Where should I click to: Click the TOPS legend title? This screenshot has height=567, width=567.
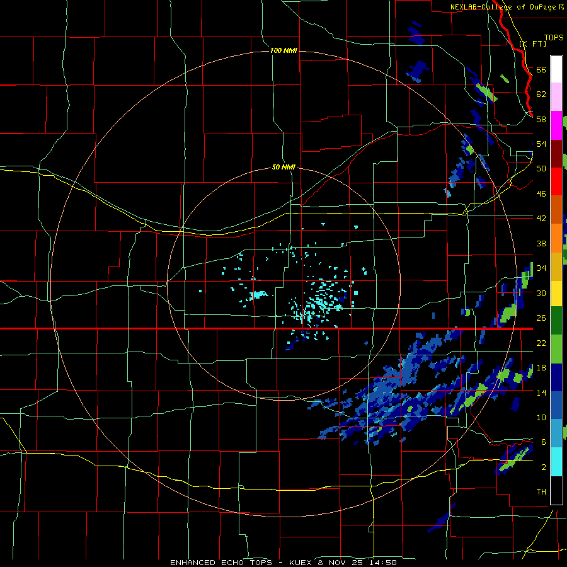554,37
